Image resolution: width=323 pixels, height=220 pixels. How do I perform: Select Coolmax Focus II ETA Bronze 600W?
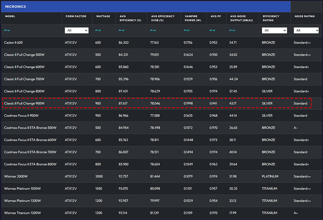[x=30, y=140]
